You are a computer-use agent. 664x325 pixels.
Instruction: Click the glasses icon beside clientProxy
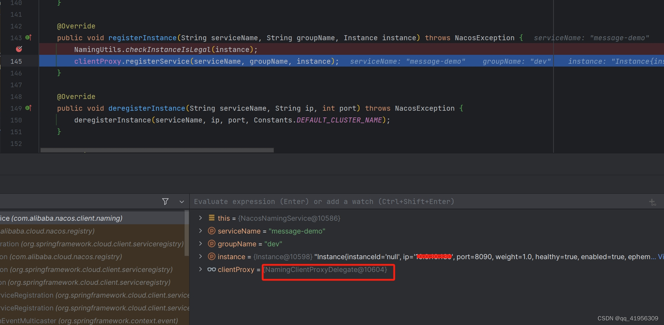point(212,269)
